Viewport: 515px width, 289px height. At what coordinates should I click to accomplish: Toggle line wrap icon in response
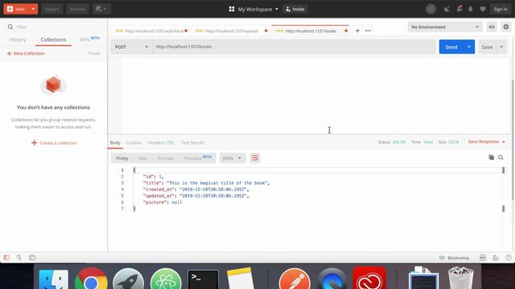[x=254, y=158]
